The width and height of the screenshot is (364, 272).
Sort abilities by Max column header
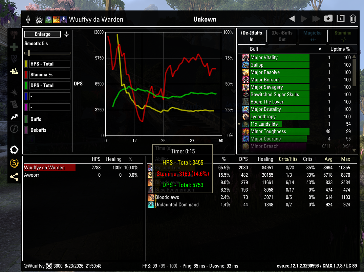pos(345,159)
